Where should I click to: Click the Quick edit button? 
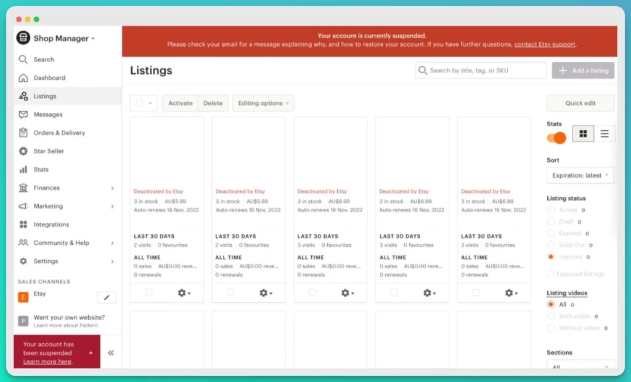580,103
